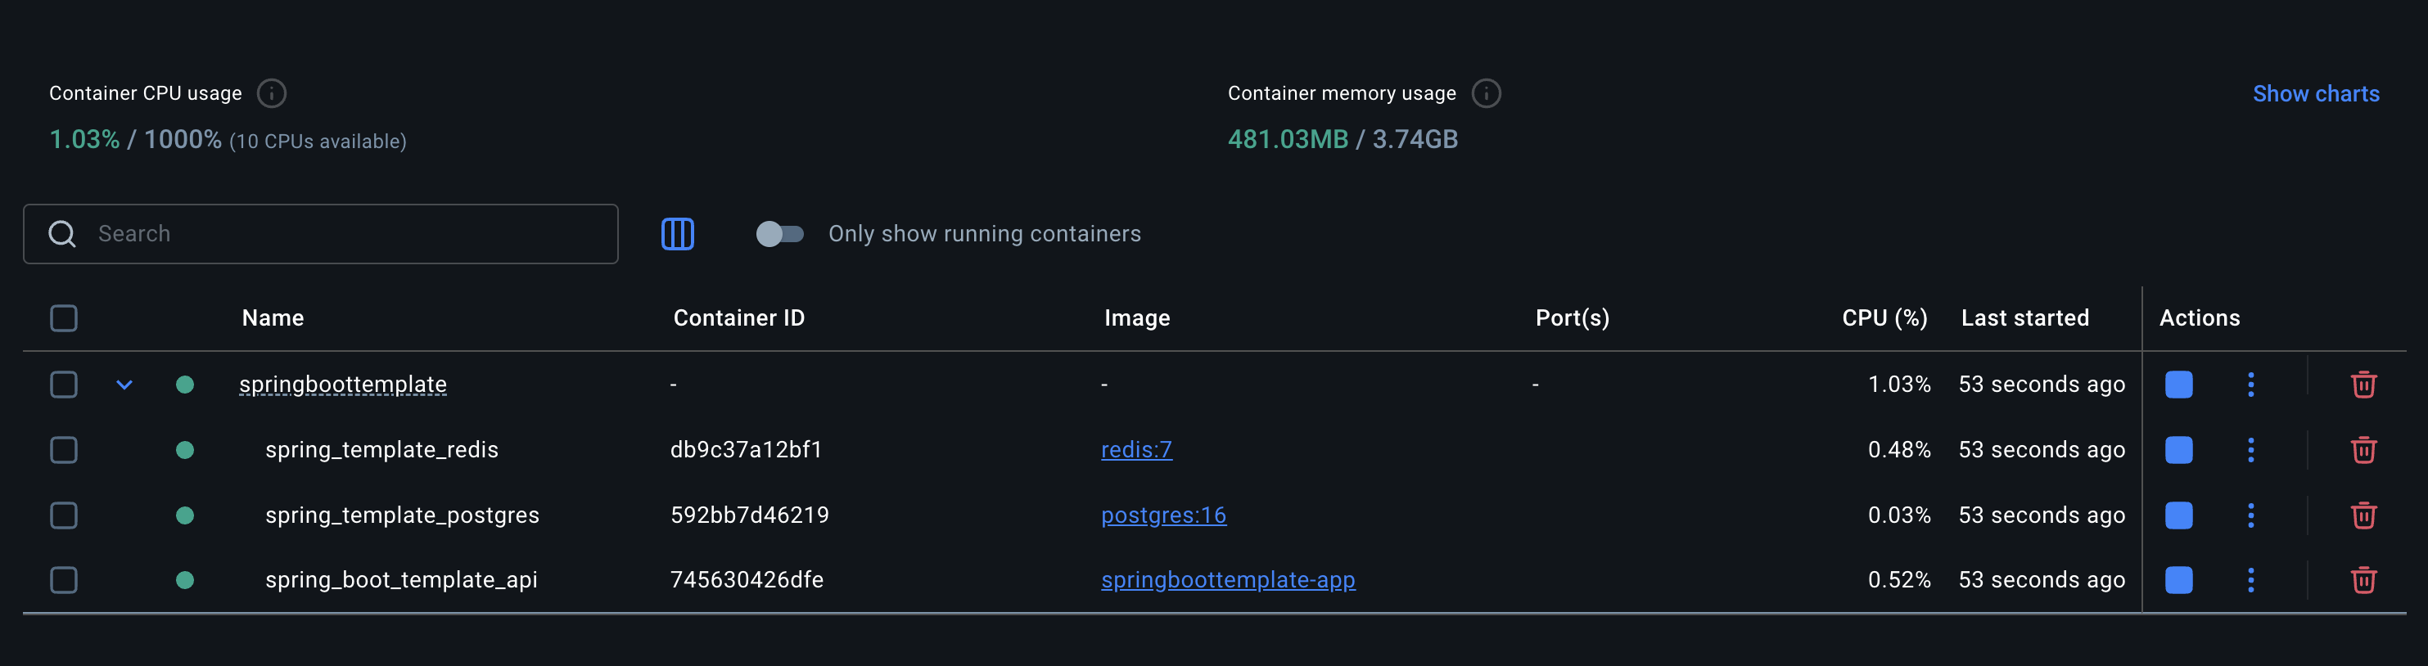
Task: Select the spring_boot_template_api checkbox
Action: pyautogui.click(x=63, y=580)
